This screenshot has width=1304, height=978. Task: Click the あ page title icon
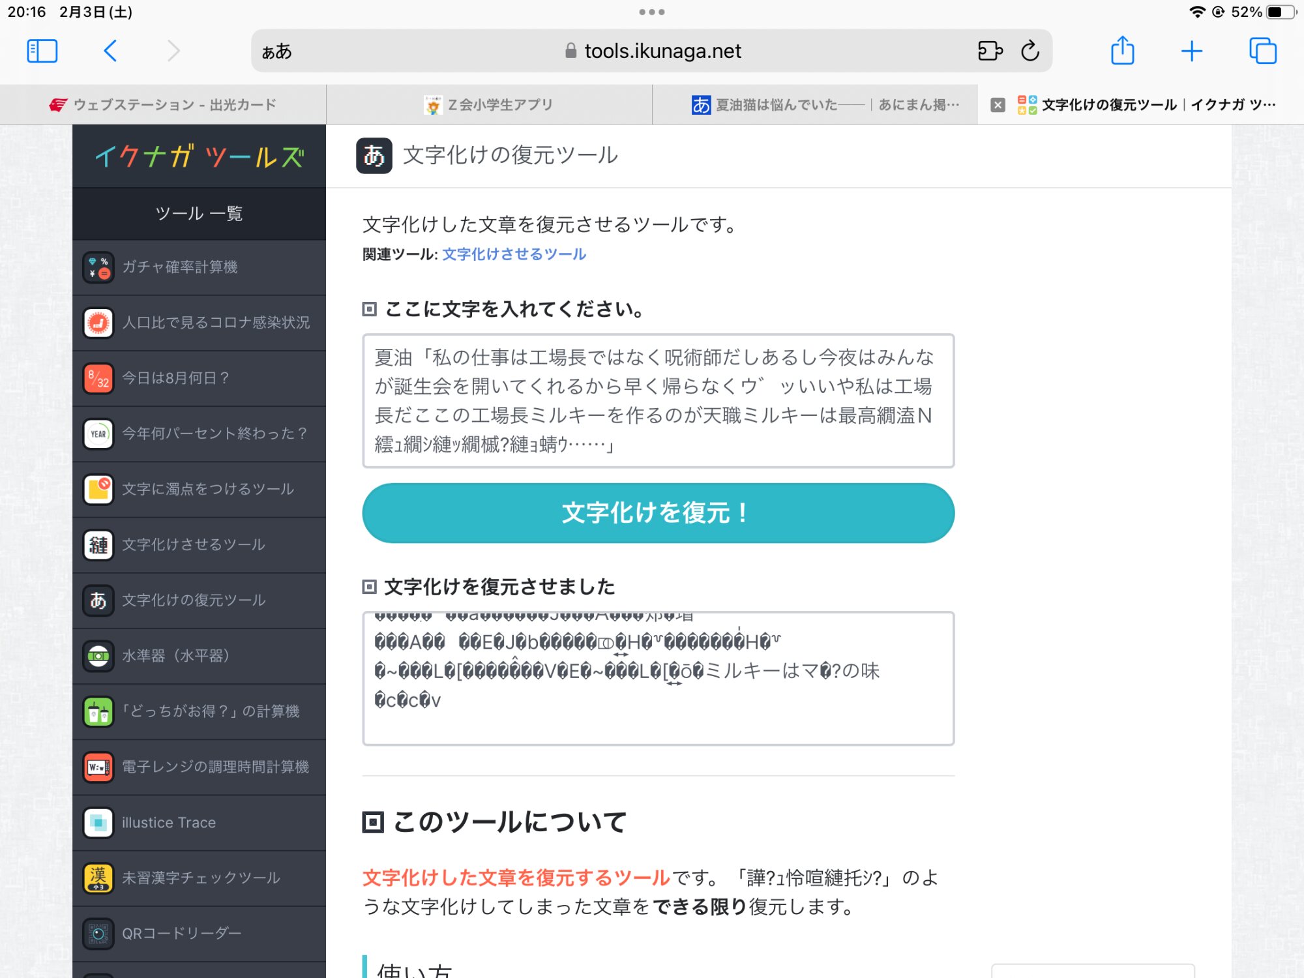tap(374, 156)
